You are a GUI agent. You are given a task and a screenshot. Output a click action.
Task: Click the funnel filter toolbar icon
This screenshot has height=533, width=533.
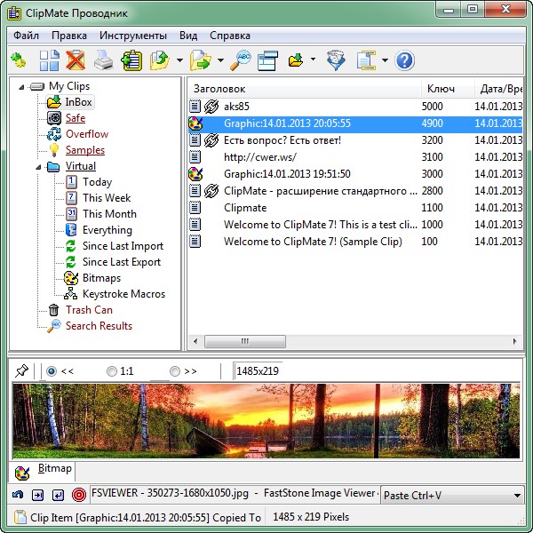(335, 60)
